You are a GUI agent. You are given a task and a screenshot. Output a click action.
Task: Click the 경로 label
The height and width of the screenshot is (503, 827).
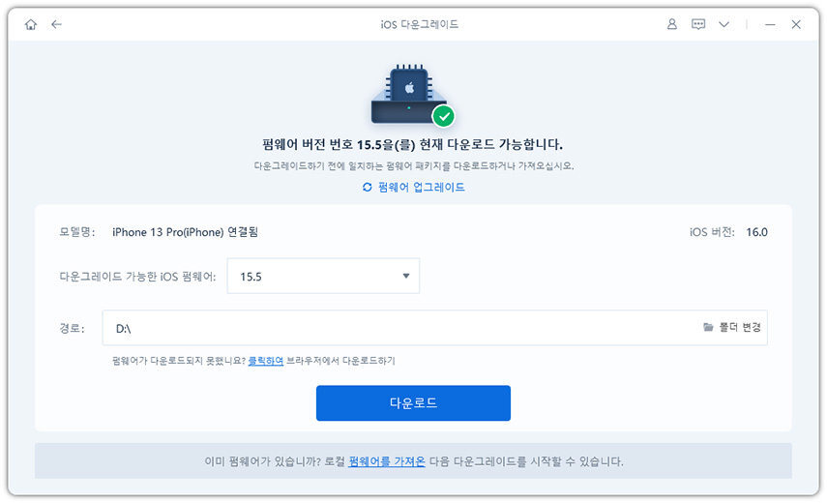coord(73,328)
